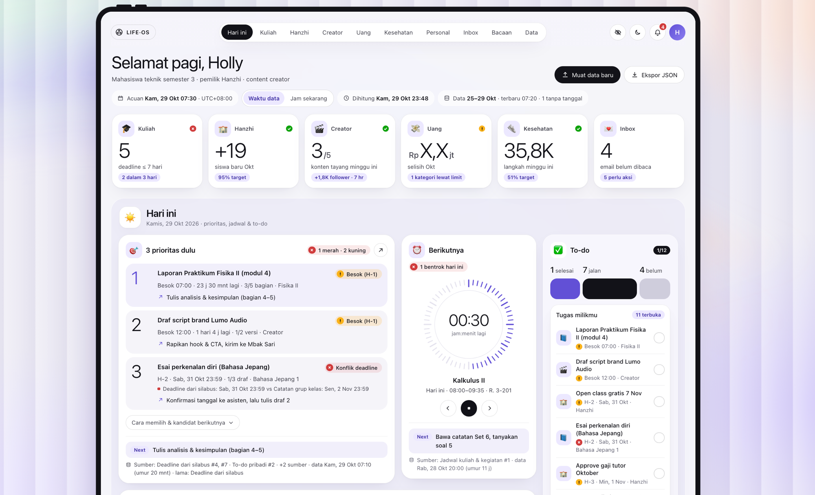Show previous schedule item with left chevron
815x495 pixels.
coord(448,408)
